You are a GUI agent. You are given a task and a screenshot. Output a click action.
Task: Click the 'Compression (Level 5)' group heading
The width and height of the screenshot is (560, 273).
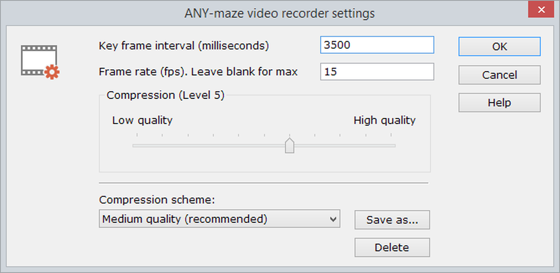pyautogui.click(x=165, y=95)
